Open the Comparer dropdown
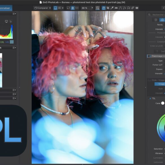This screenshot has width=165, height=165. (x=43, y=8)
